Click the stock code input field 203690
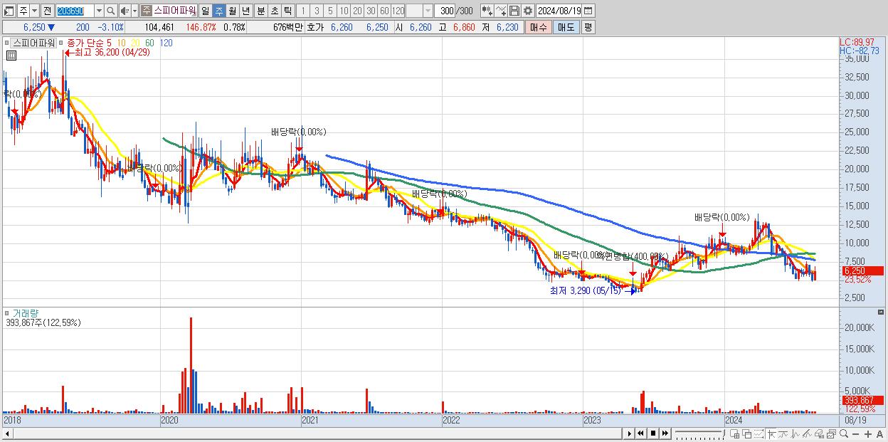This screenshot has height=442, width=888. [x=75, y=11]
